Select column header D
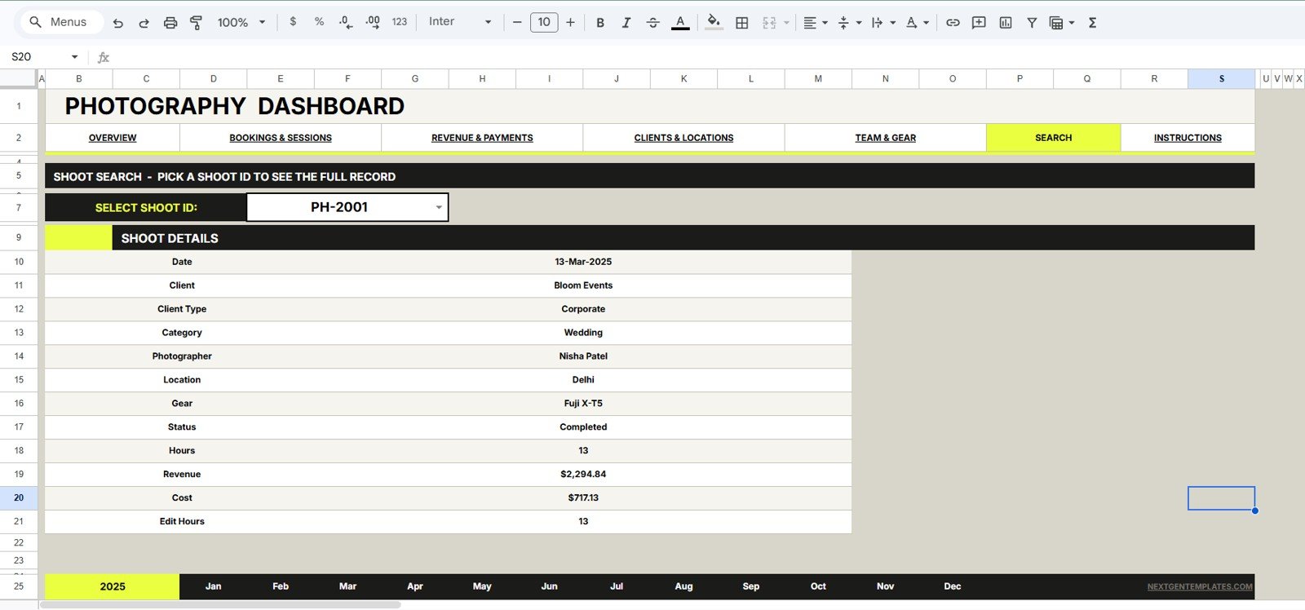Screen dimensions: 1305x610 [x=214, y=79]
